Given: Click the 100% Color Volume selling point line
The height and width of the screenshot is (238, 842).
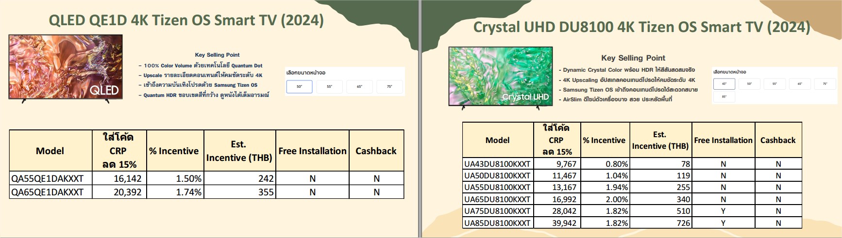Looking at the screenshot, I should click(x=200, y=65).
